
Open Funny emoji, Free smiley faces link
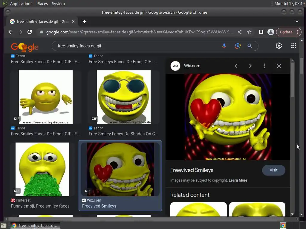pyautogui.click(x=40, y=206)
